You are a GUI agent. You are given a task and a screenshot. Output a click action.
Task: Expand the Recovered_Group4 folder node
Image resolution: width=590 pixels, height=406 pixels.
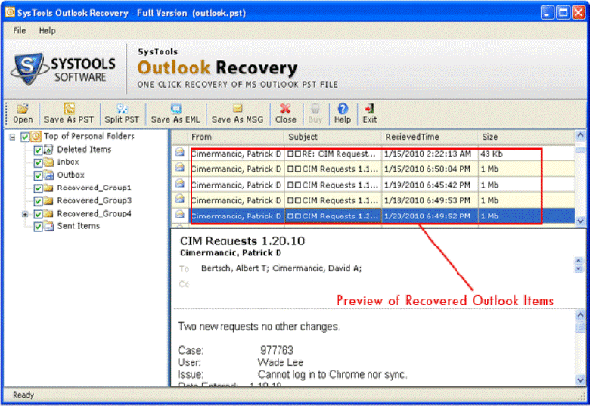pos(25,213)
